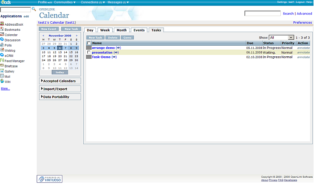Switch to the Week tab

click(105, 30)
